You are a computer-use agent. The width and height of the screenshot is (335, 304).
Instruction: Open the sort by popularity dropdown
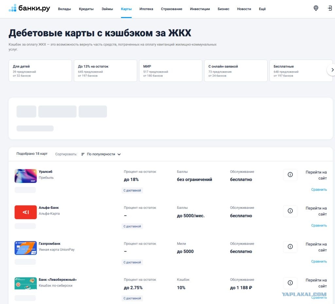(101, 154)
